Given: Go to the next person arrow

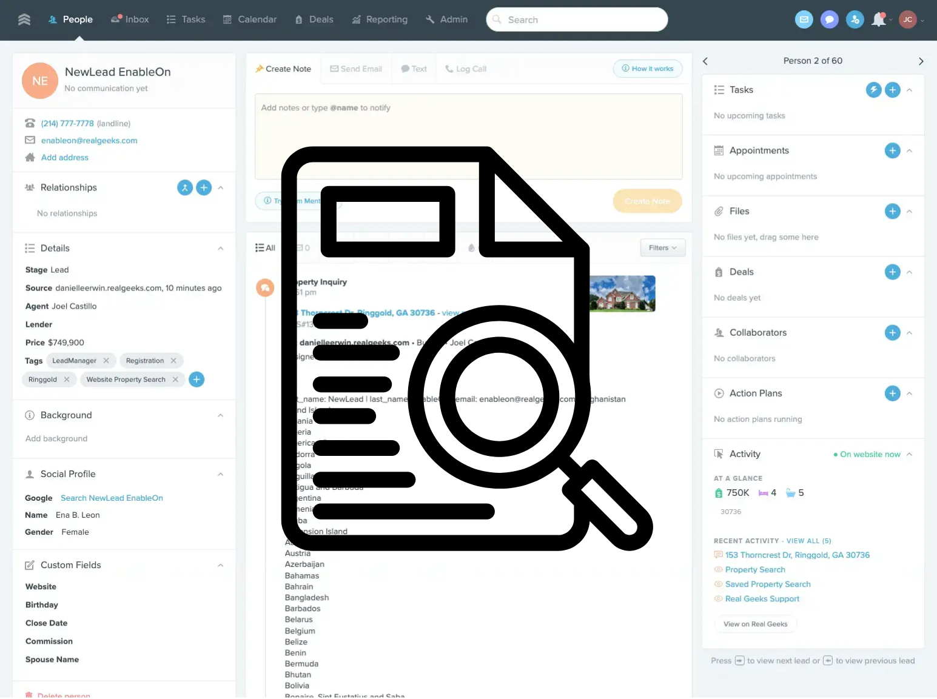Looking at the screenshot, I should coord(921,61).
